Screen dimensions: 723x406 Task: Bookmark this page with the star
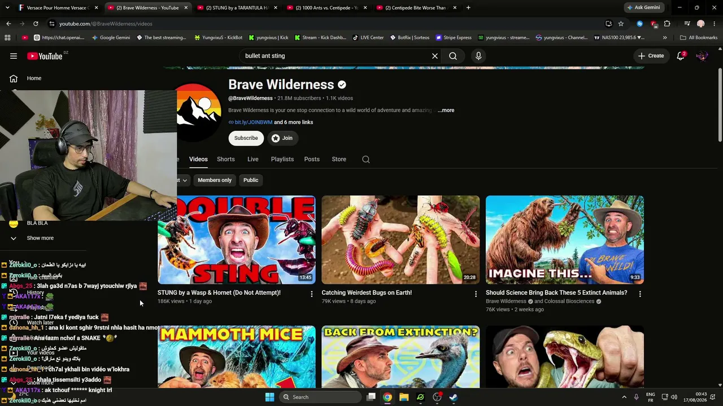tap(621, 24)
